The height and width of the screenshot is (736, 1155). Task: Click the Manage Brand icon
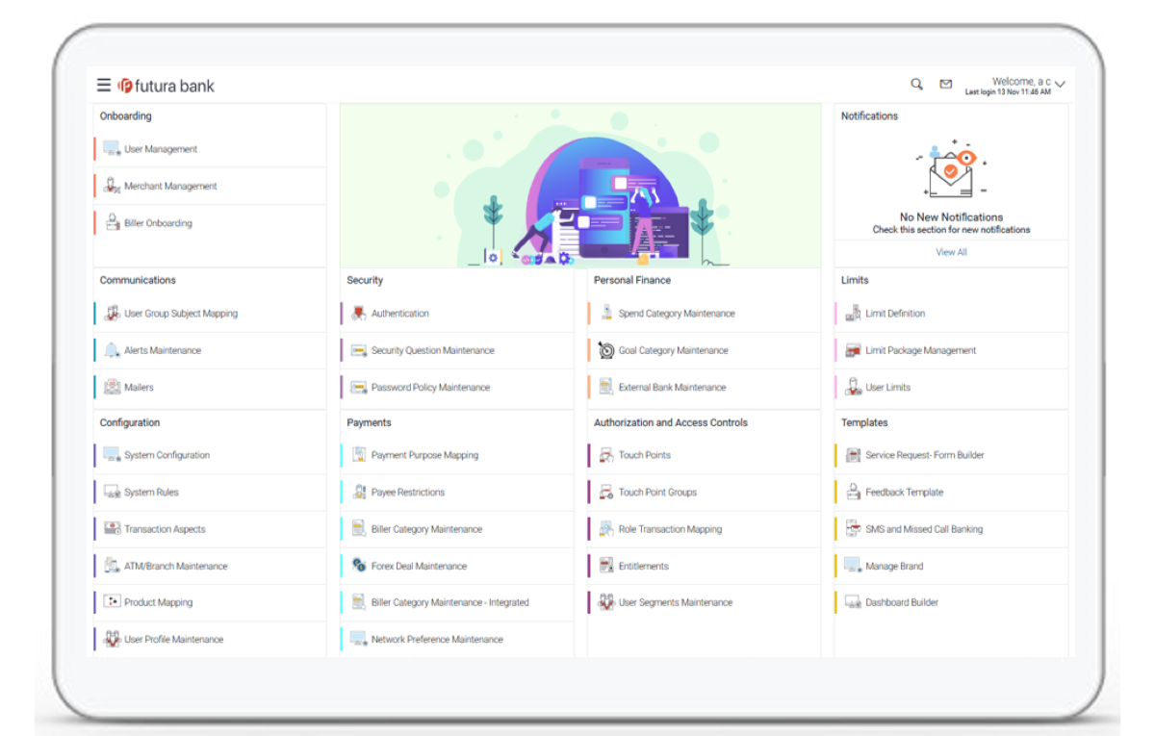[853, 566]
